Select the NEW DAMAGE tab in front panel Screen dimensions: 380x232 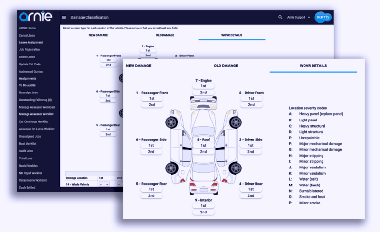[138, 65]
